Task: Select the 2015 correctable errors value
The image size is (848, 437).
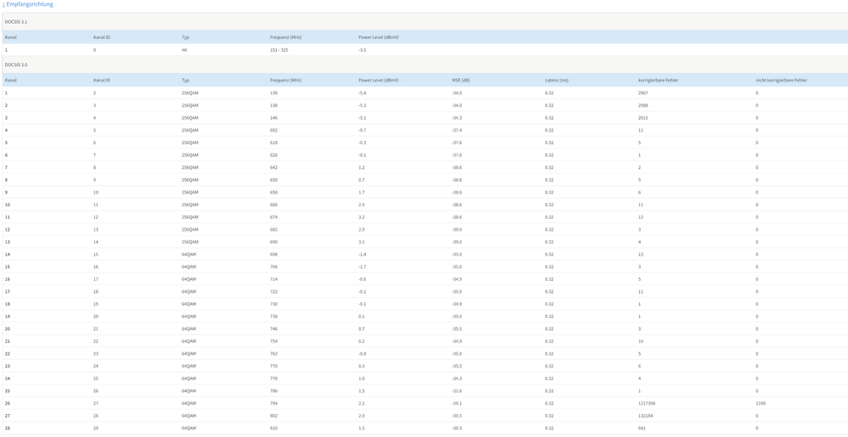Action: 643,118
